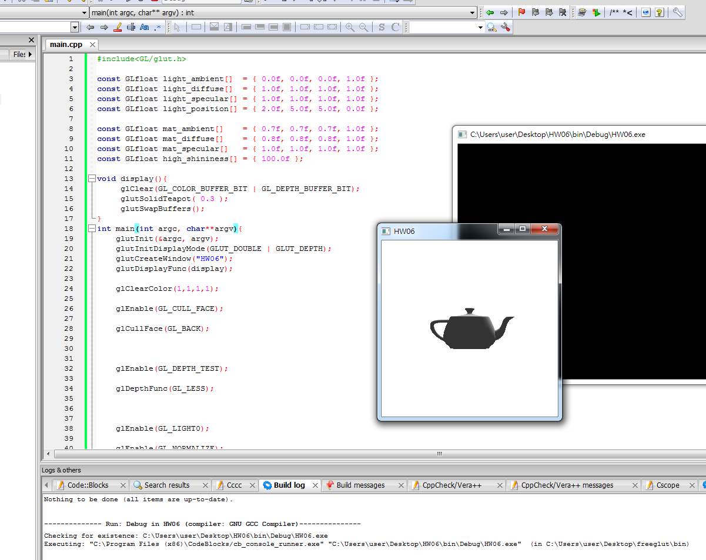The width and height of the screenshot is (706, 560).
Task: Open the empty combo box beside the C icon
Action: [x=480, y=27]
